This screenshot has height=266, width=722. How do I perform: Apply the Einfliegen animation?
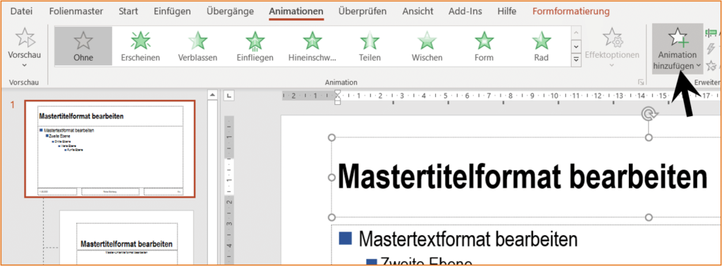point(255,46)
